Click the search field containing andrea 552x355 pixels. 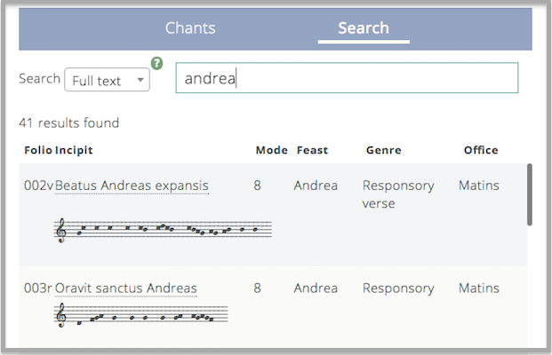coord(347,78)
